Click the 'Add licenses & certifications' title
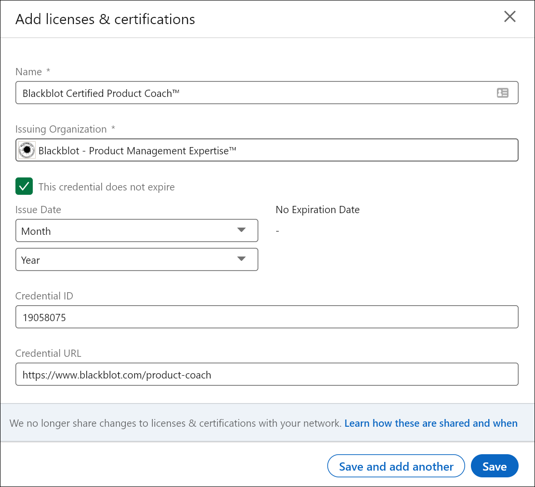Image resolution: width=535 pixels, height=487 pixels. pyautogui.click(x=105, y=19)
